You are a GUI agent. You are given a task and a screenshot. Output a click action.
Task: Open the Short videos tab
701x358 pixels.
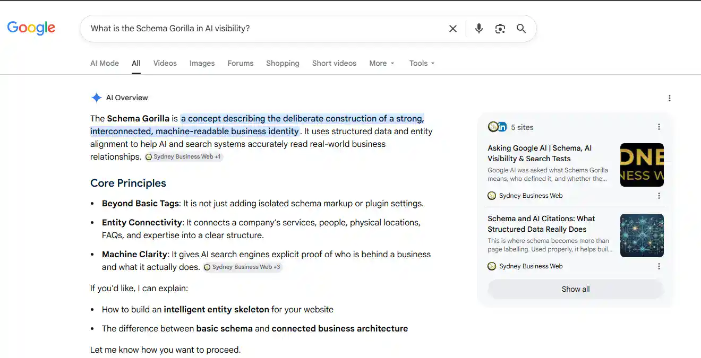[x=334, y=63]
